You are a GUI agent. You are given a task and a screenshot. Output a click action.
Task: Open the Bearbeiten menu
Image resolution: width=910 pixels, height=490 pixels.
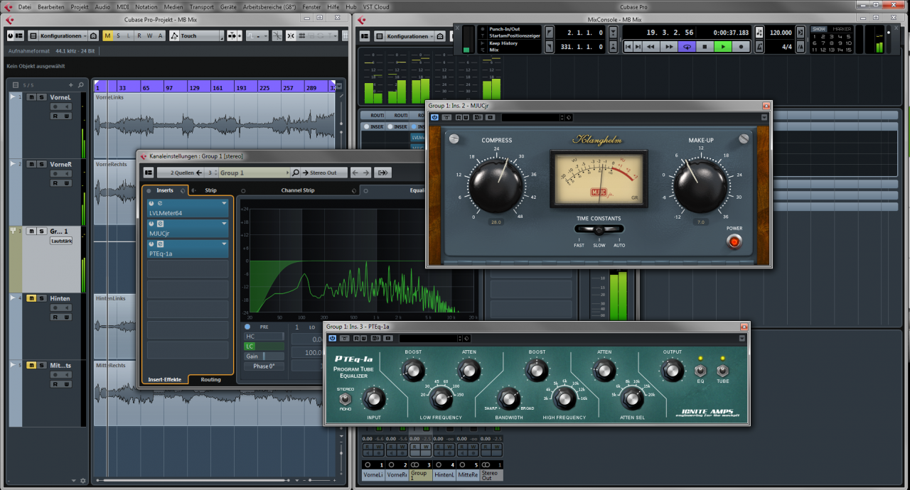pos(51,6)
